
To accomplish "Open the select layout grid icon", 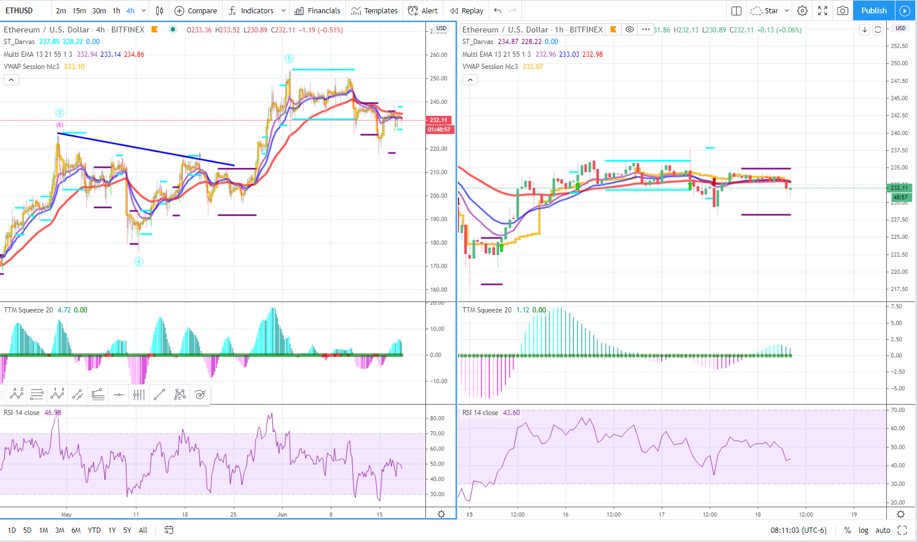I will click(x=737, y=10).
